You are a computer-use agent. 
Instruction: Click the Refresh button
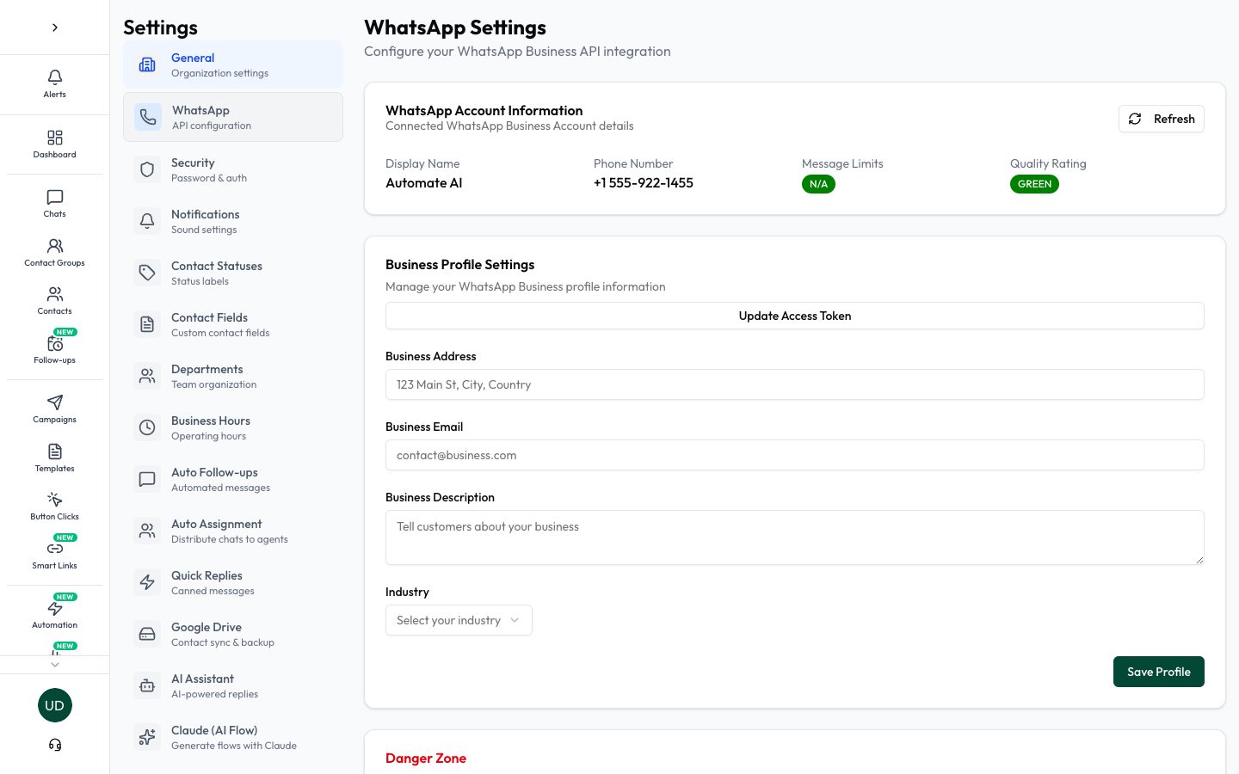pyautogui.click(x=1161, y=119)
